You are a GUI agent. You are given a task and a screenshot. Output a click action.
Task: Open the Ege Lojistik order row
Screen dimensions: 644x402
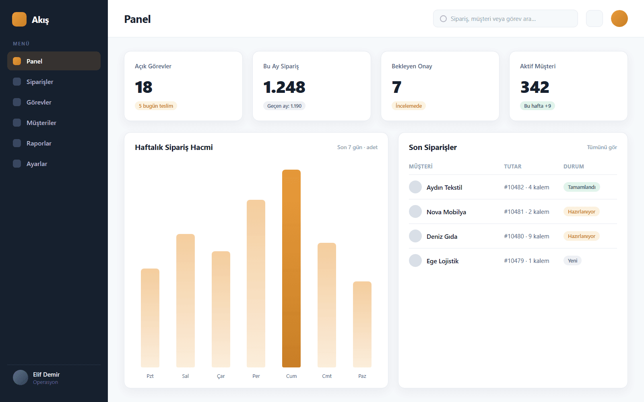pyautogui.click(x=513, y=261)
